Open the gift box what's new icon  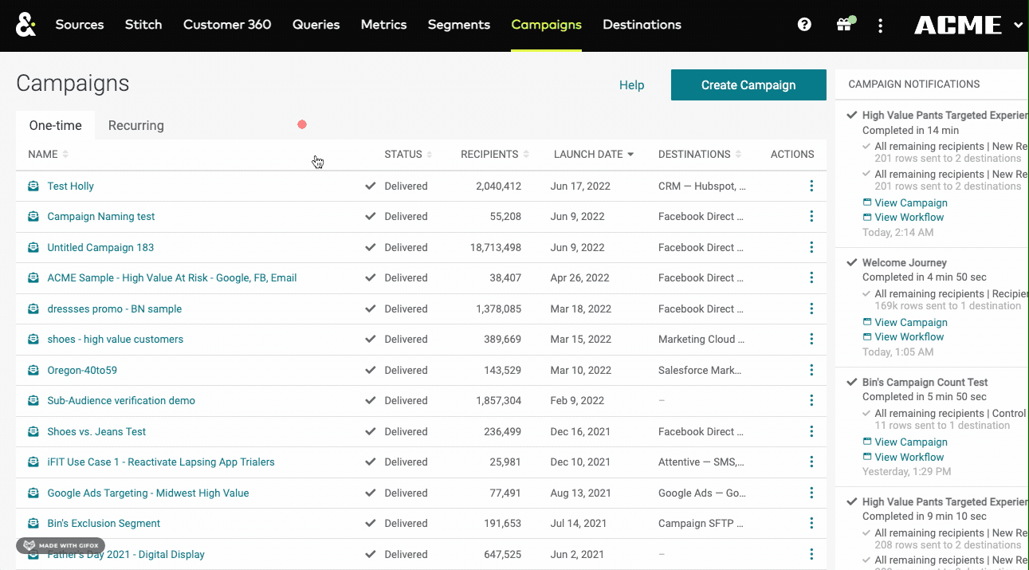pos(844,25)
